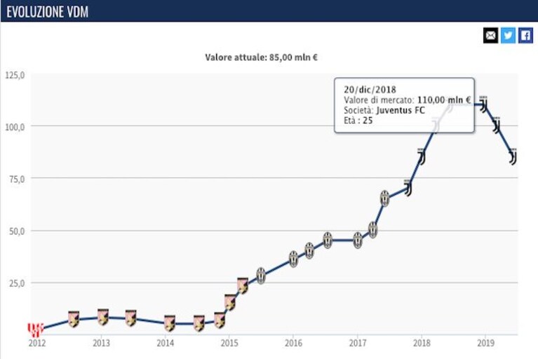The height and width of the screenshot is (359, 538).
Task: Click the 2015 x-axis label
Action: click(229, 343)
